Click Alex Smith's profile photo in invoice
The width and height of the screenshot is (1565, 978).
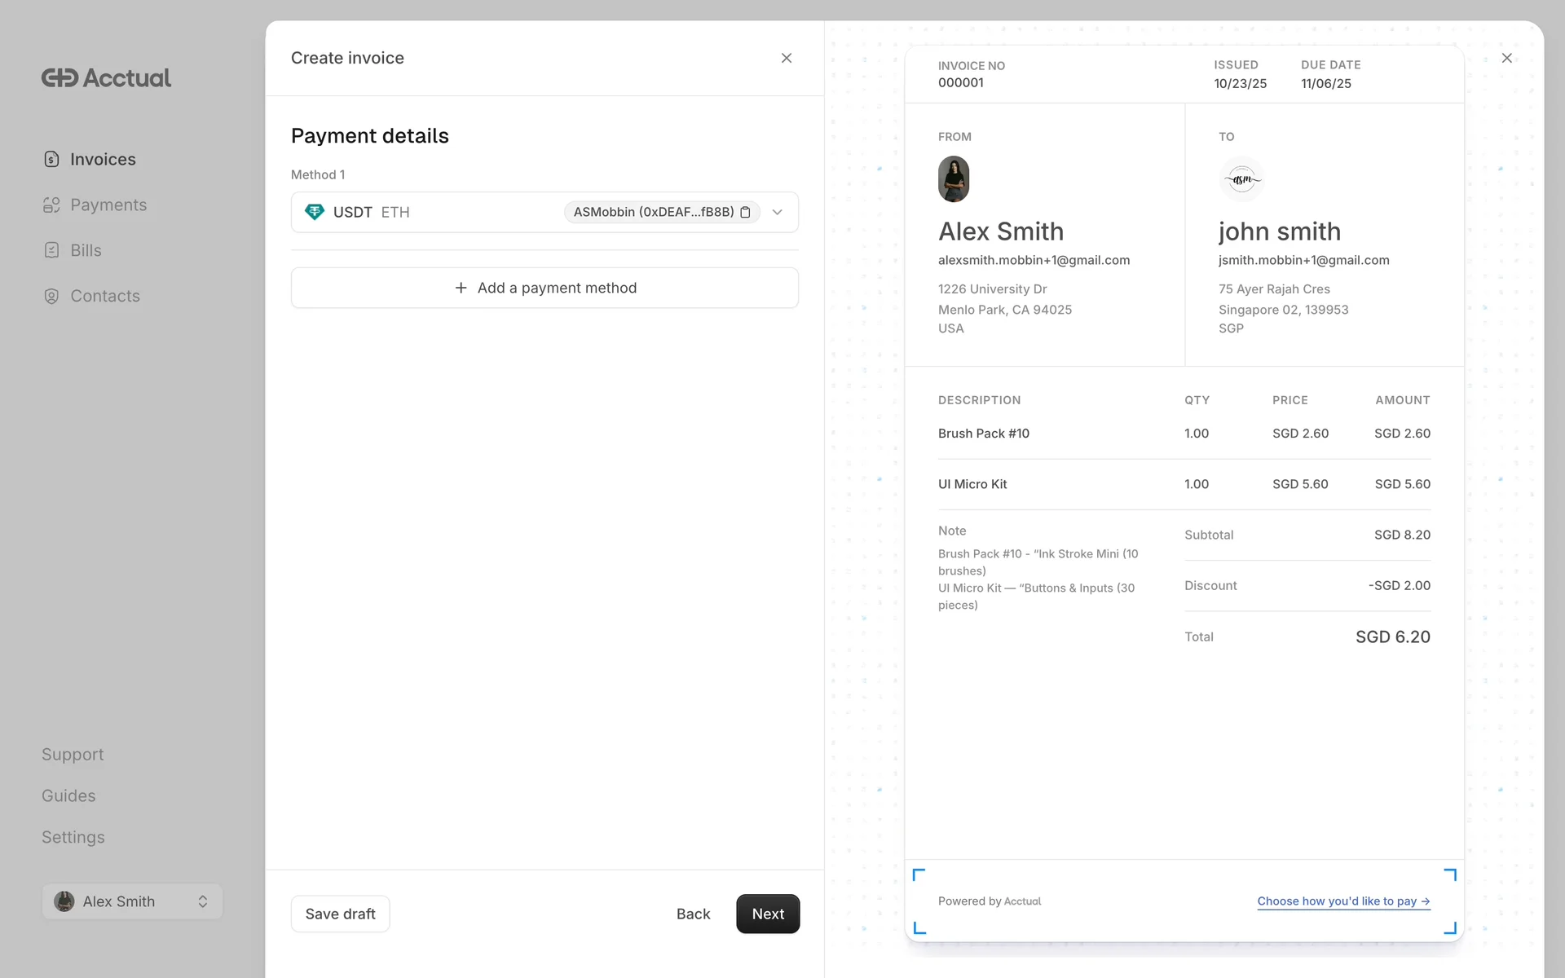[x=953, y=179]
